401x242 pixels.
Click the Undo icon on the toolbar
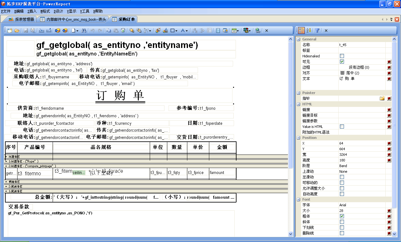[92, 30]
